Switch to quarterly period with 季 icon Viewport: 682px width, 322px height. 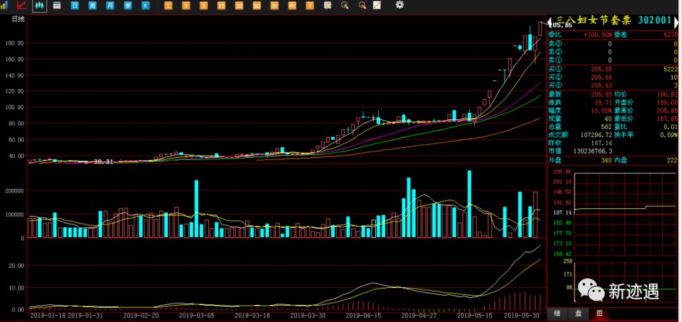128,5
